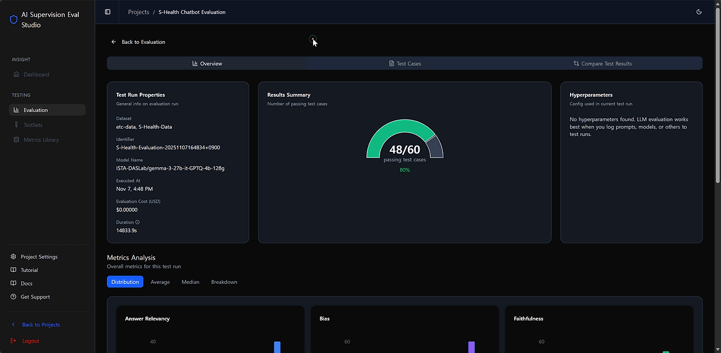
Task: Click the 48/60 passing count
Action: (x=404, y=150)
